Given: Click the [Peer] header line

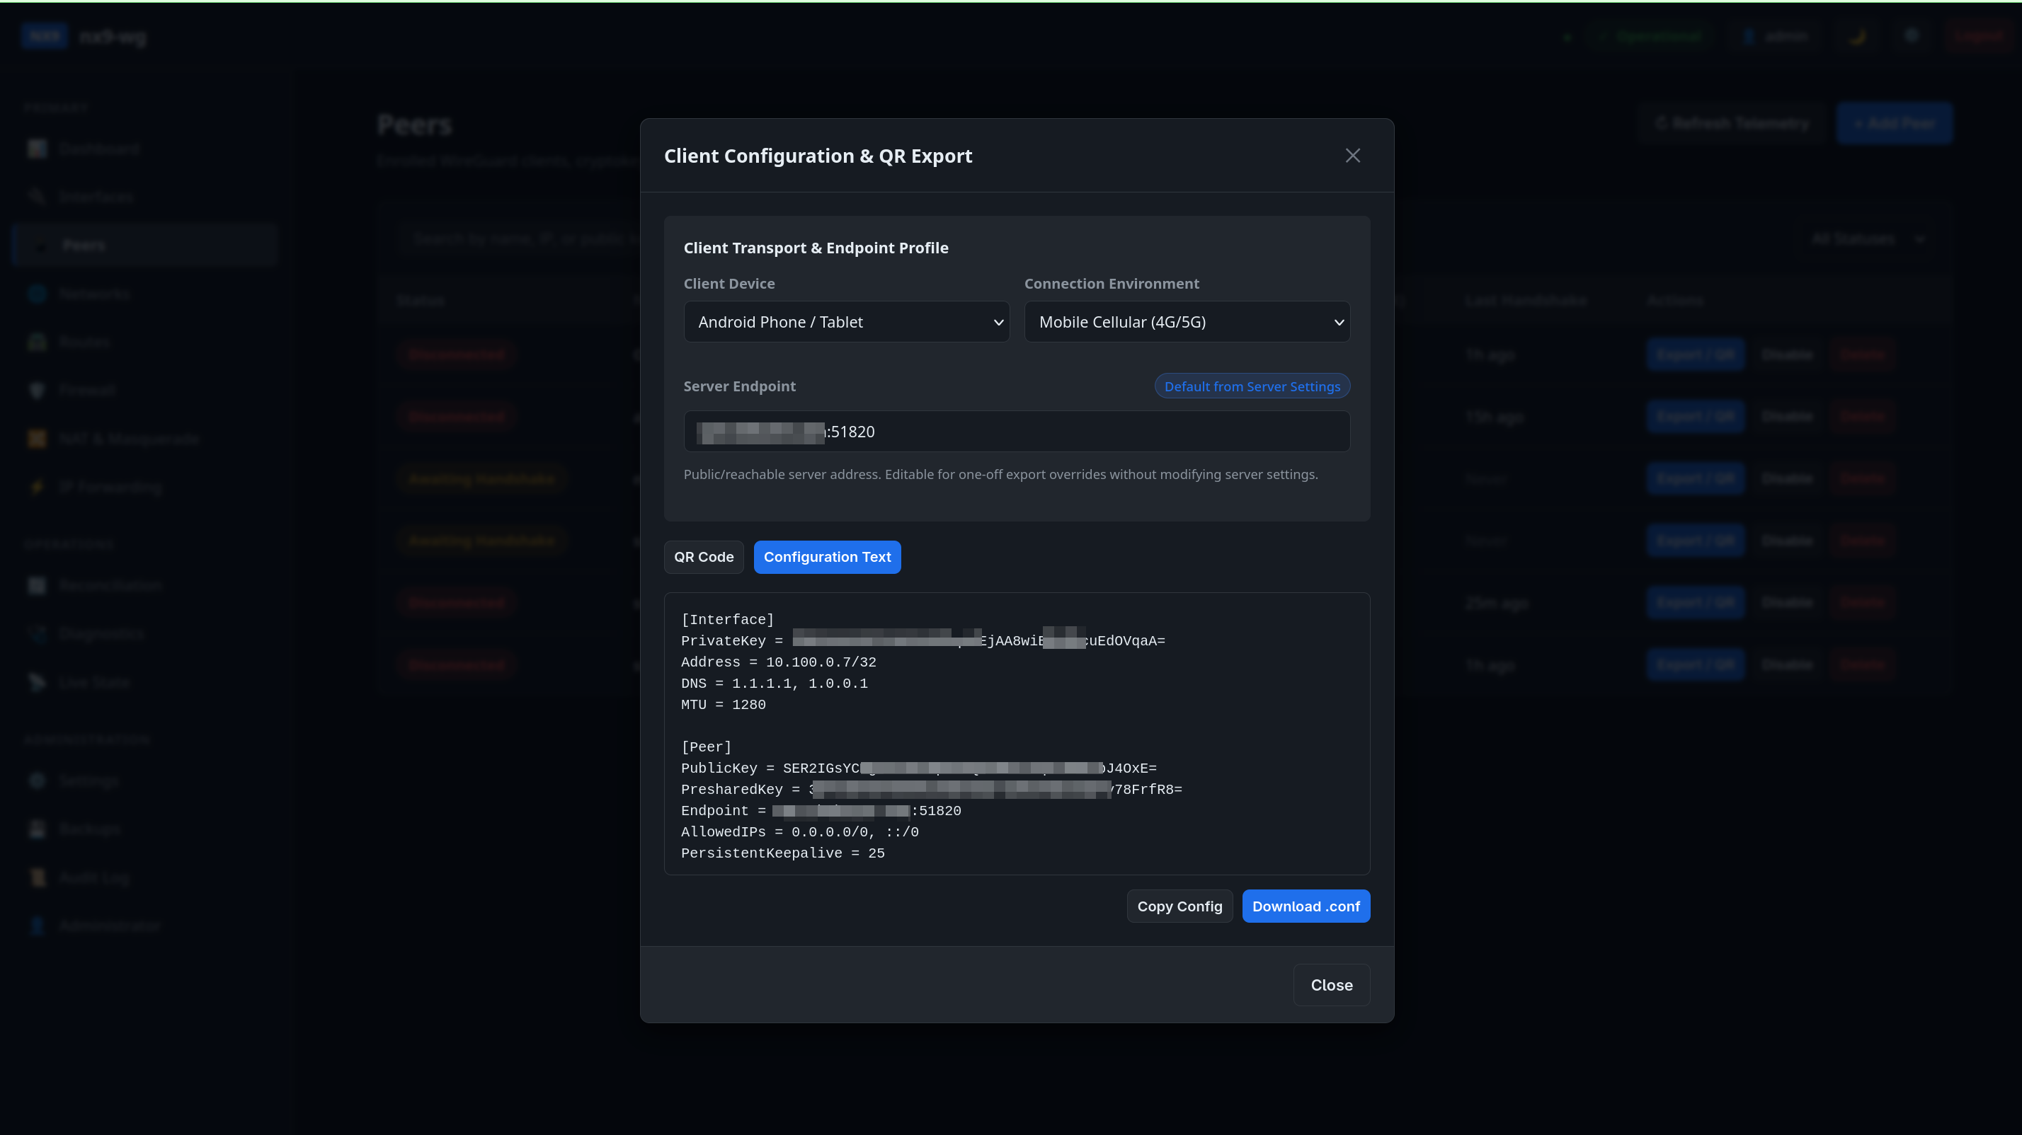Looking at the screenshot, I should pyautogui.click(x=707, y=747).
